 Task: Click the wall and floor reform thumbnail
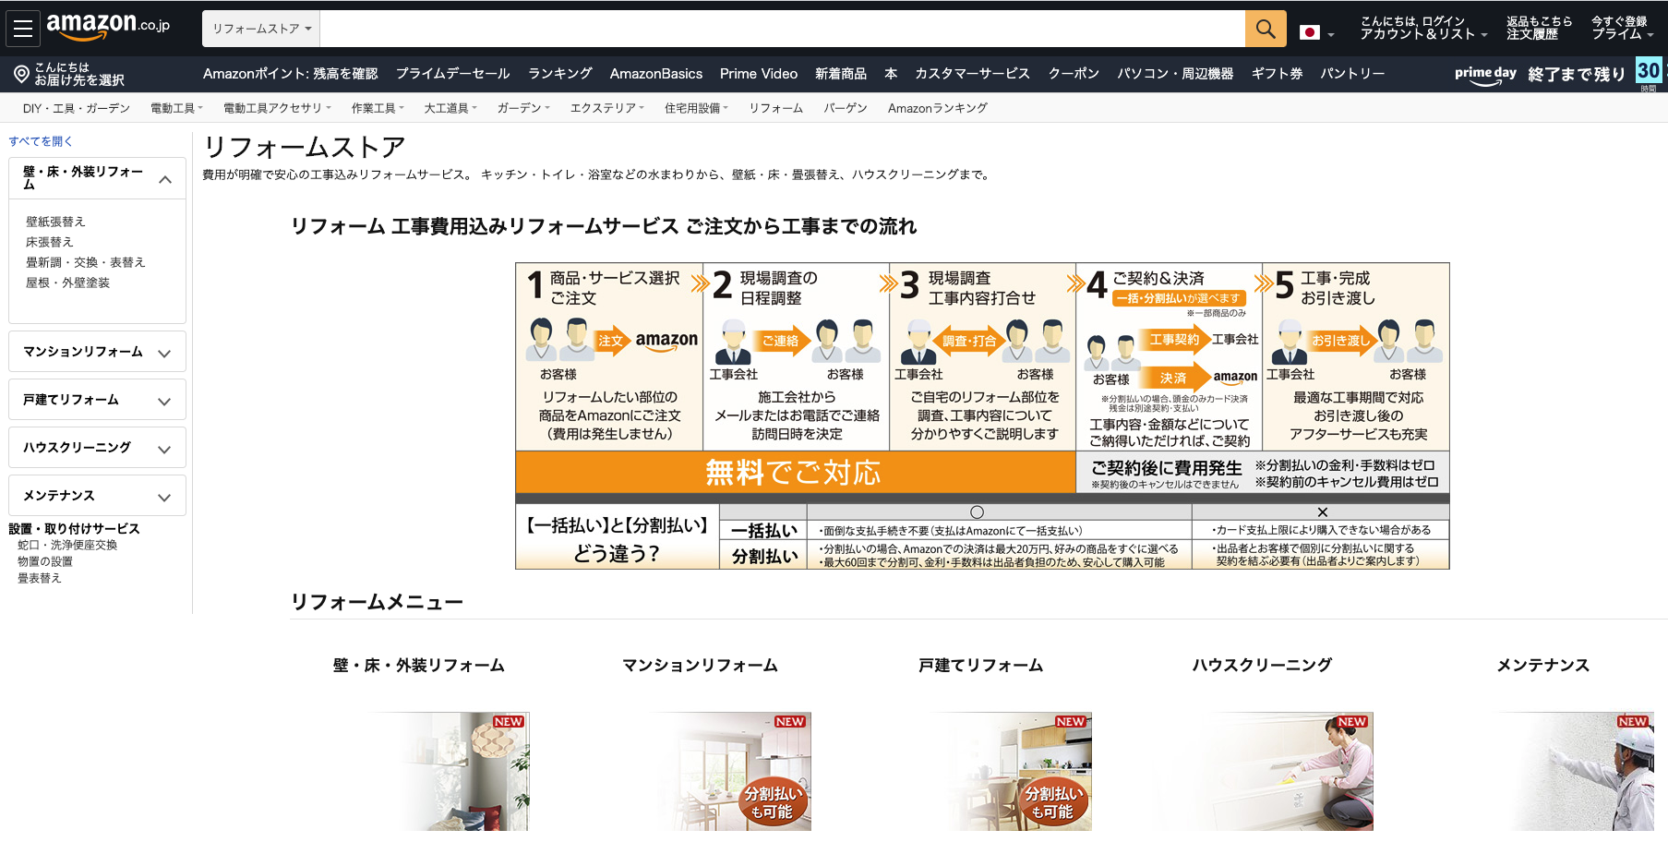point(418,772)
